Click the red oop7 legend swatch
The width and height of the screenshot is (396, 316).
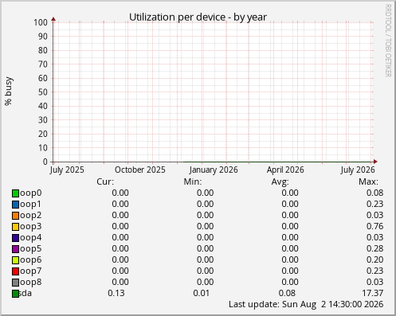15,271
